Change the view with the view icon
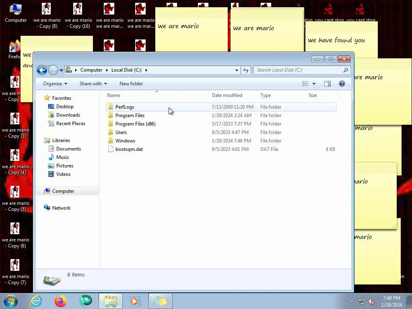412x309 pixels. 305,84
